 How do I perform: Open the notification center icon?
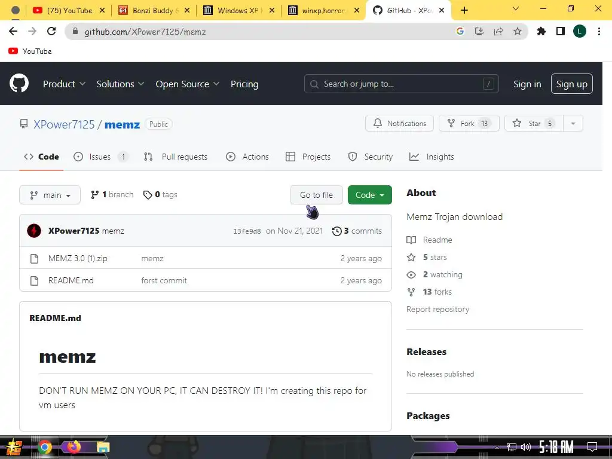click(x=592, y=447)
